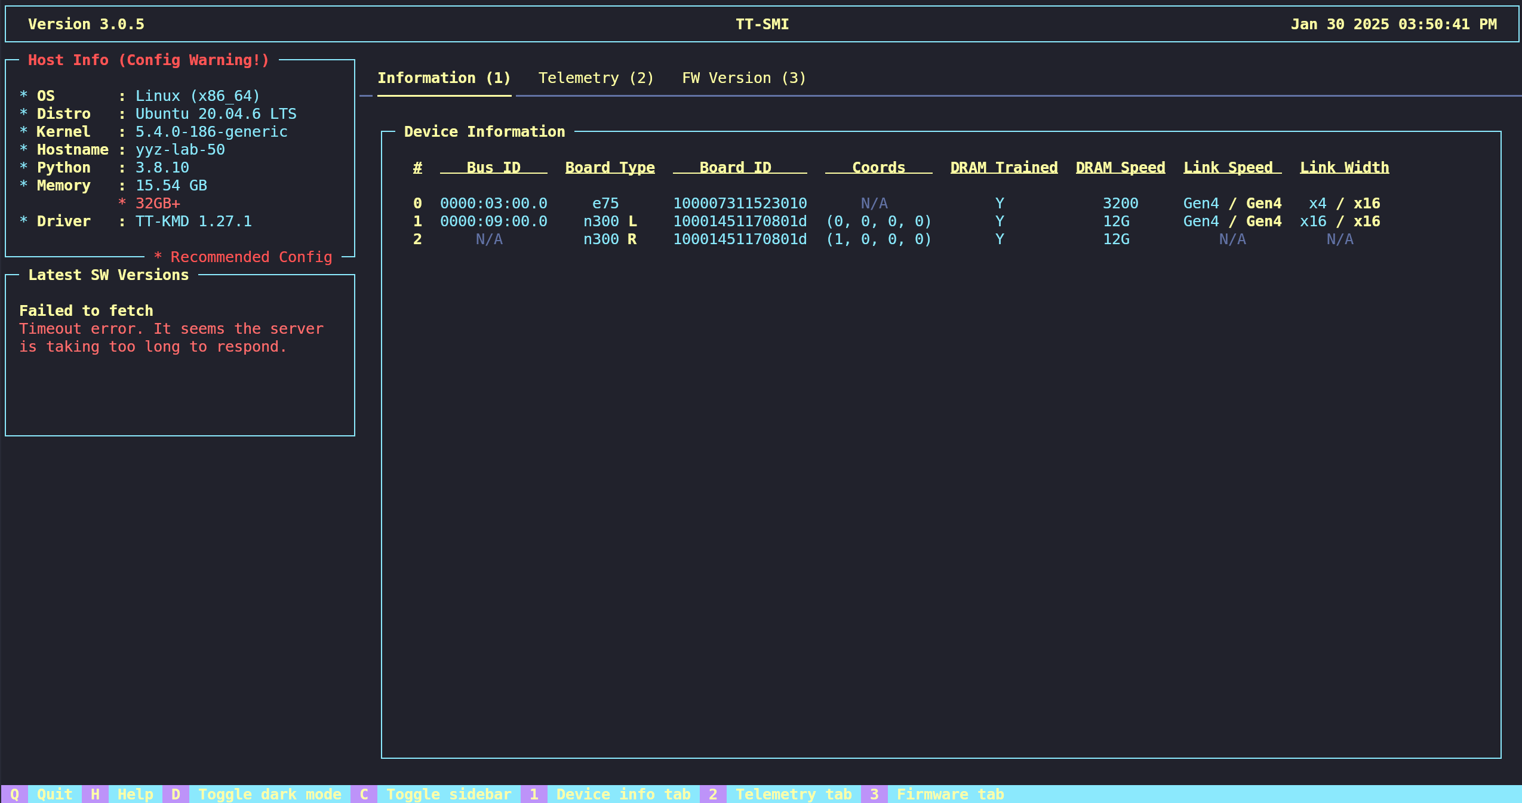Click the TT-SMI title in header
This screenshot has width=1522, height=803.
[762, 24]
